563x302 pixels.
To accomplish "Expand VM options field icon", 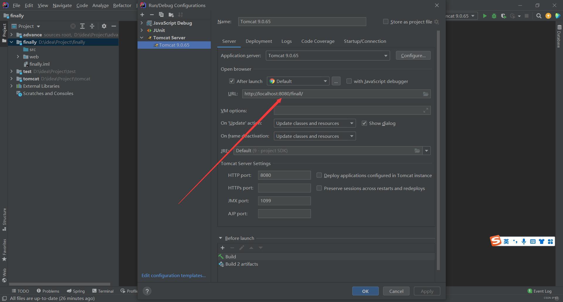I will pyautogui.click(x=425, y=111).
